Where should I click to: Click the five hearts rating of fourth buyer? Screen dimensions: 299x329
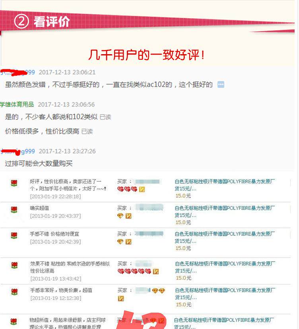(x=134, y=271)
